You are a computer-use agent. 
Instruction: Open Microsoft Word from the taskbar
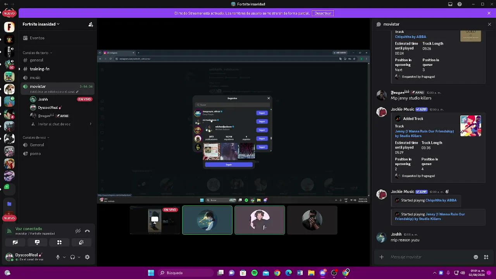300,273
